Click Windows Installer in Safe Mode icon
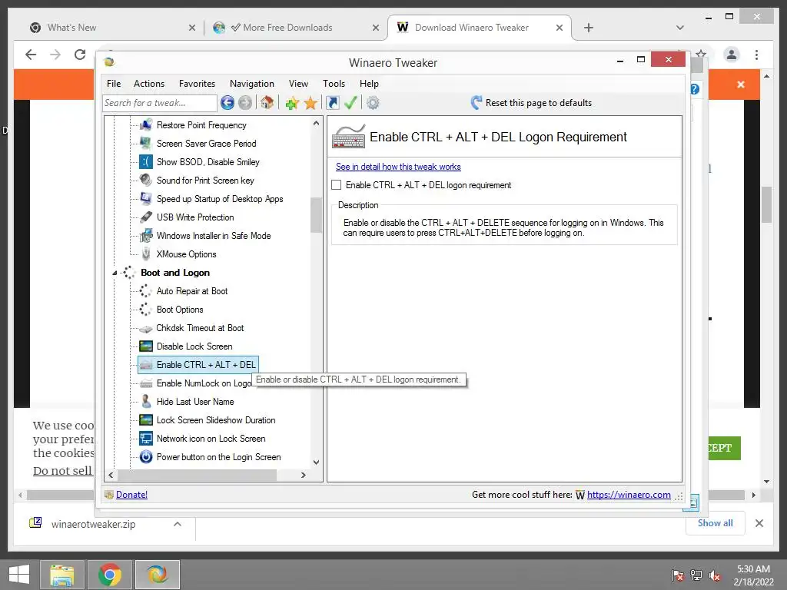 (146, 235)
